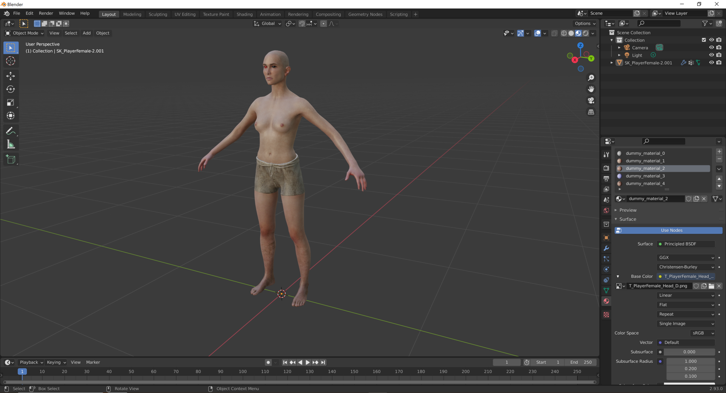Open Global transform orientation dropdown
The image size is (726, 393).
pos(267,23)
